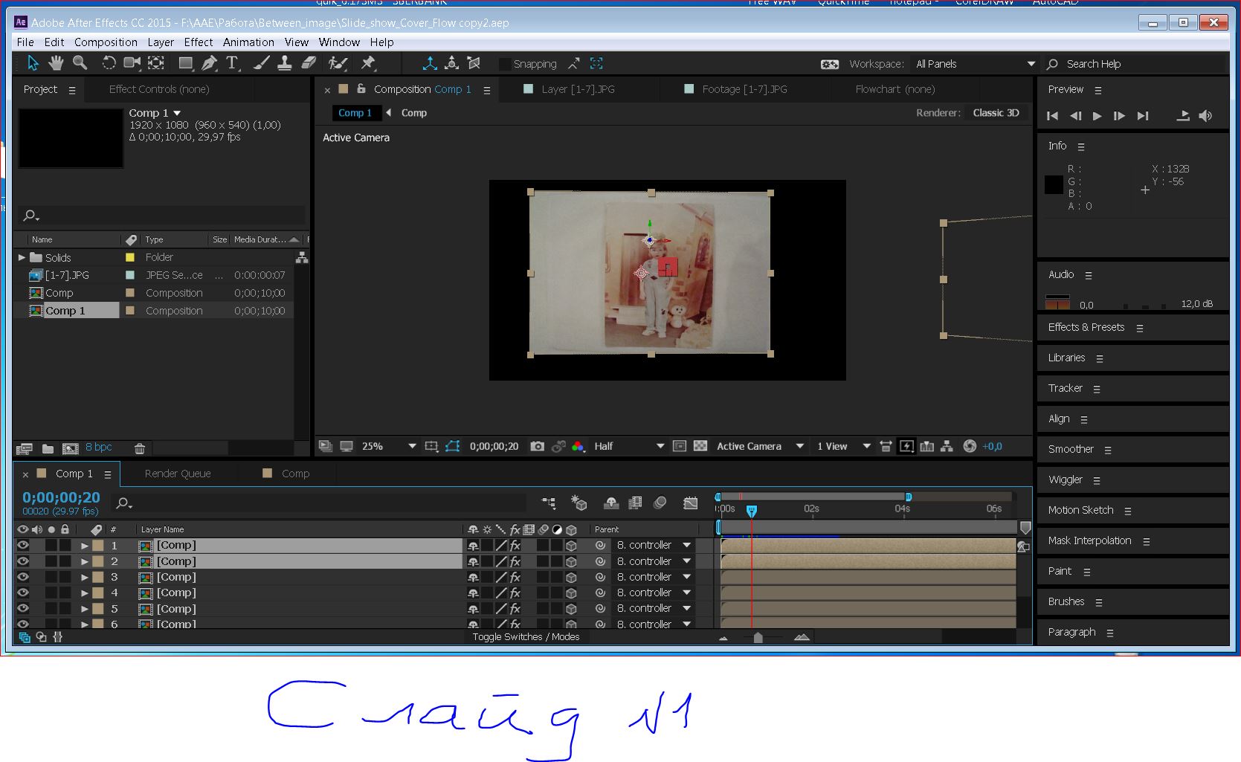Toggle the composition viewer lock

pyautogui.click(x=361, y=88)
